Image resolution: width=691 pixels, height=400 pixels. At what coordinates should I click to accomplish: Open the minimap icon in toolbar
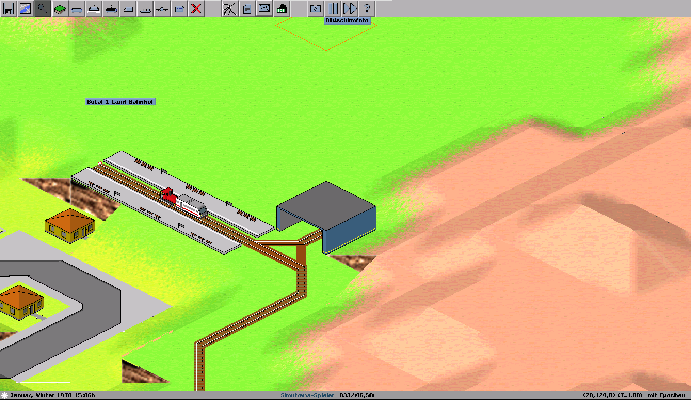pos(26,9)
